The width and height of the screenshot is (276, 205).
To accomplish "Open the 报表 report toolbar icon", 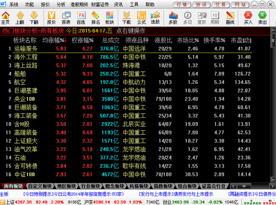I will (66, 17).
